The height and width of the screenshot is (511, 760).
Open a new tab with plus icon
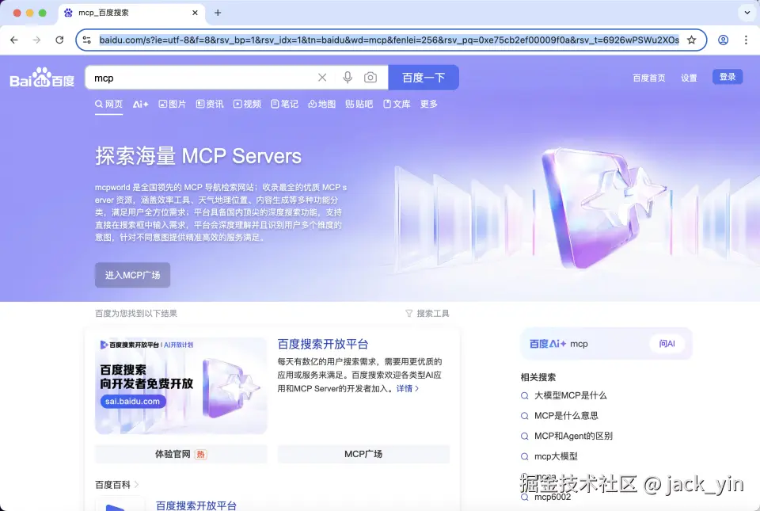point(218,13)
